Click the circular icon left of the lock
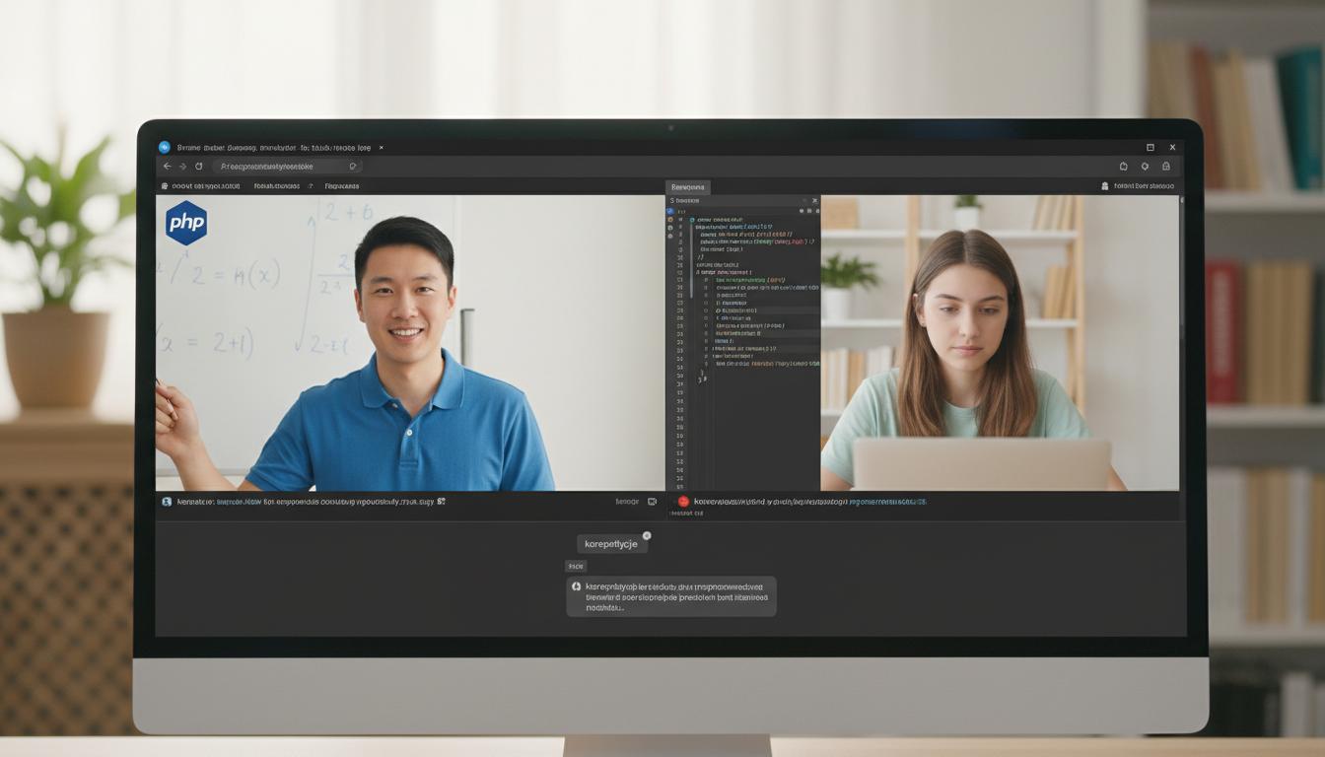 [1145, 167]
